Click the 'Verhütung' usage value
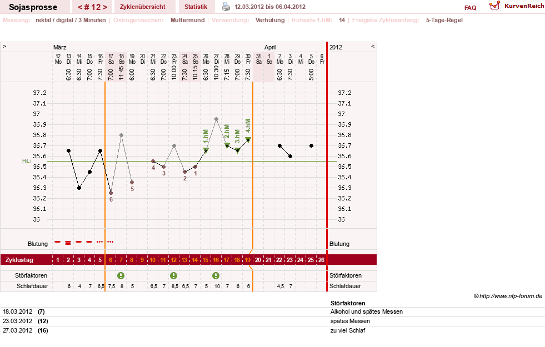The image size is (545, 347). pos(270,20)
